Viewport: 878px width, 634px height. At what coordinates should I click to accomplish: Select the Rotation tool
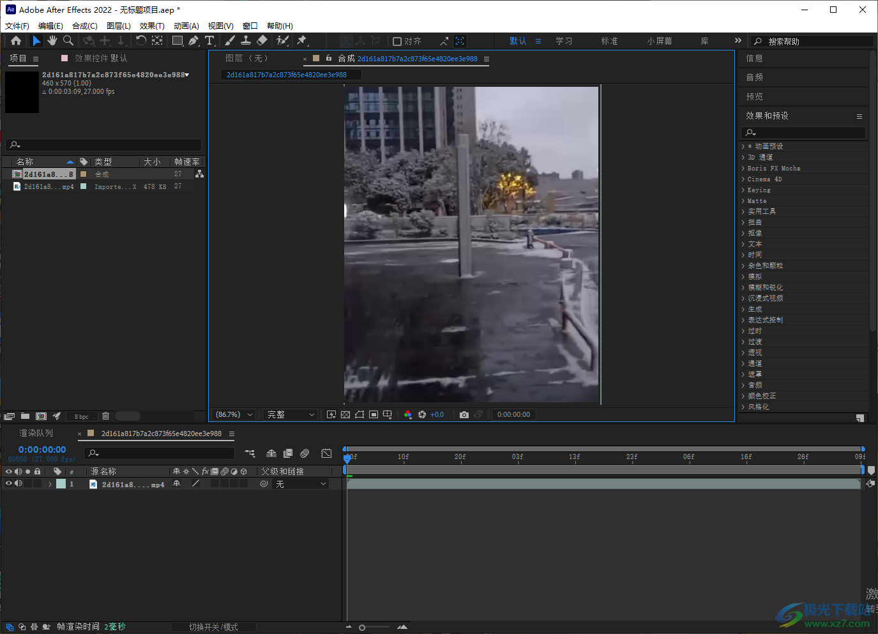pyautogui.click(x=140, y=41)
